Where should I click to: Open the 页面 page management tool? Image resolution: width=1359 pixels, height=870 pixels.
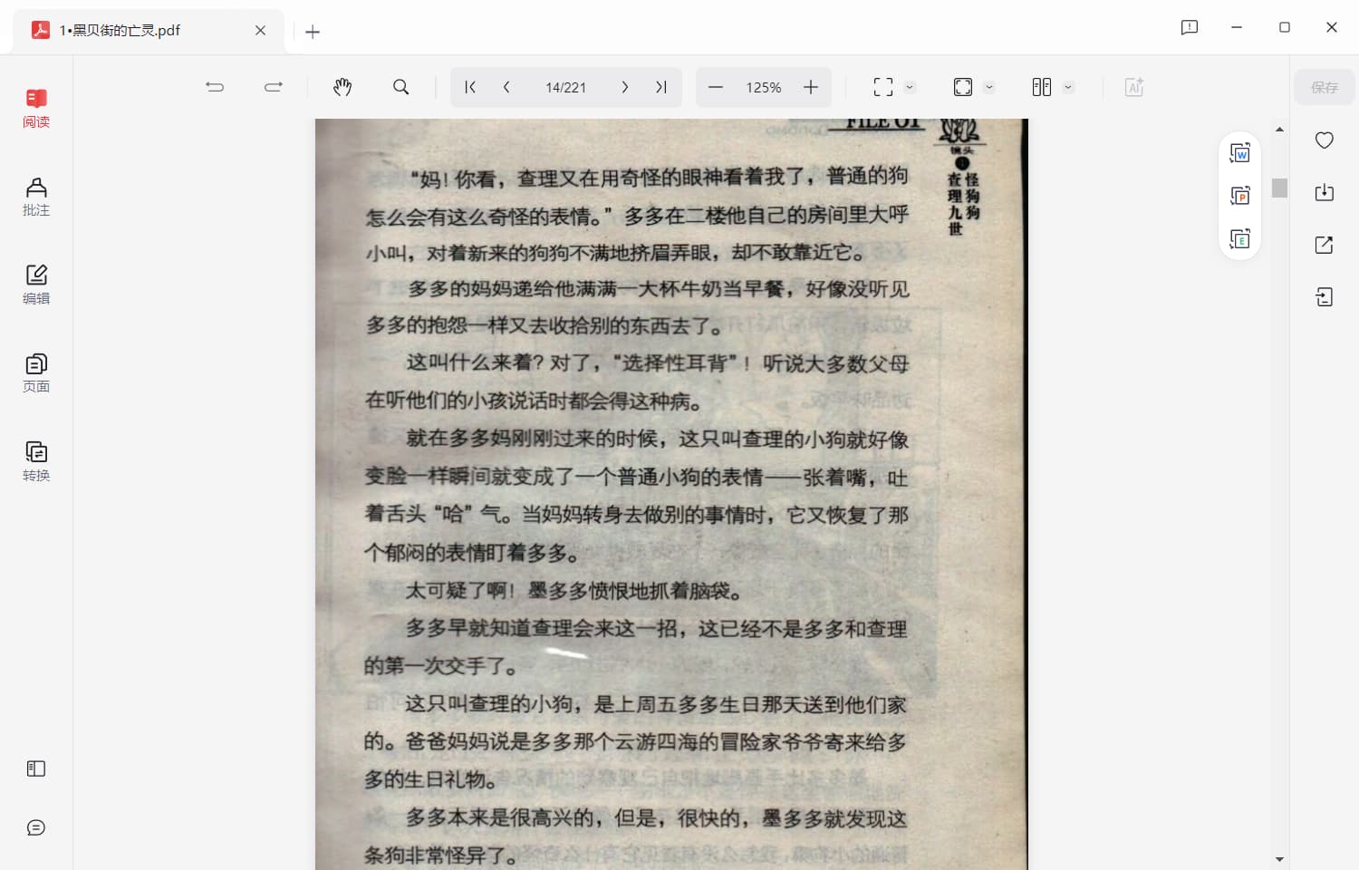click(36, 373)
